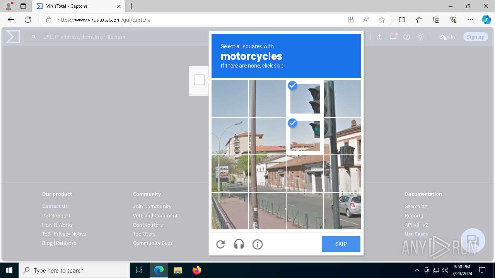The height and width of the screenshot is (278, 495).
Task: Open browser Collections
Action: coord(436,20)
